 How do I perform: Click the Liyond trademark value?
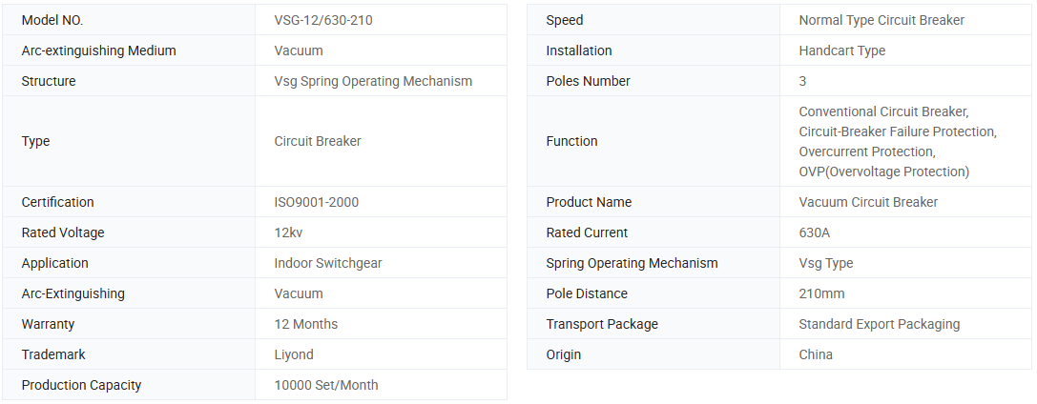tap(294, 354)
